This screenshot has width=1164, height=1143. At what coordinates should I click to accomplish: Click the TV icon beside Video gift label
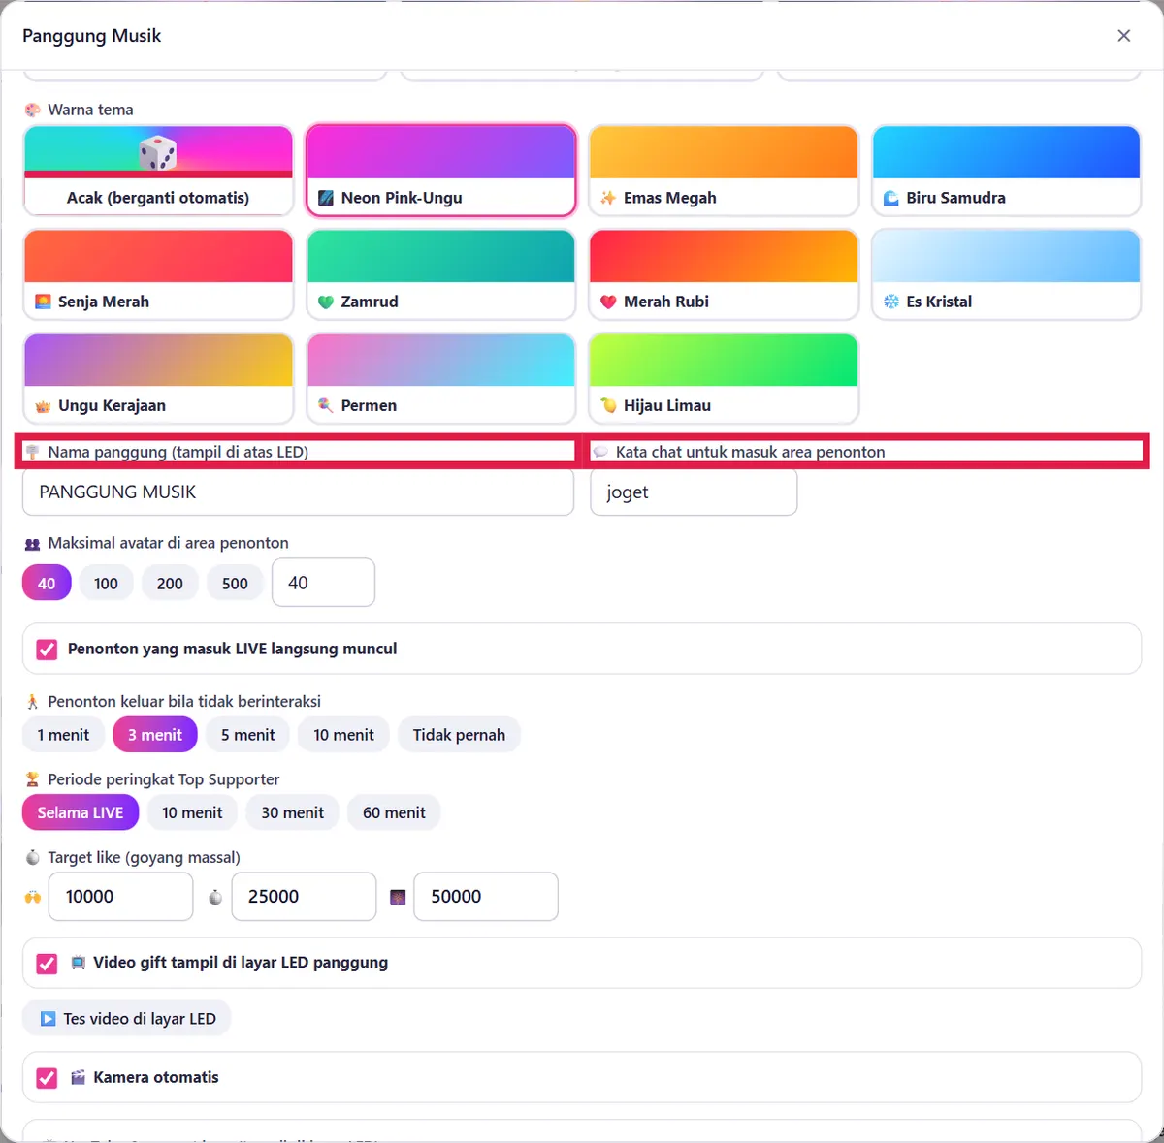pyautogui.click(x=79, y=964)
